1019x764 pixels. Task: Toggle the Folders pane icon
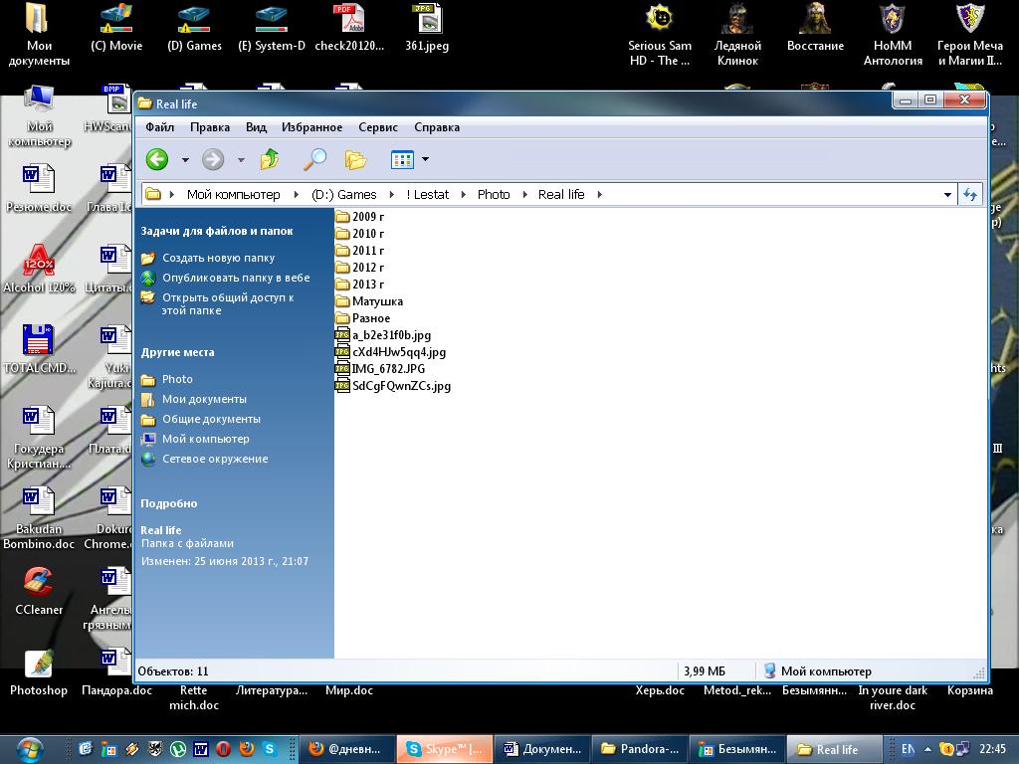pyautogui.click(x=355, y=159)
